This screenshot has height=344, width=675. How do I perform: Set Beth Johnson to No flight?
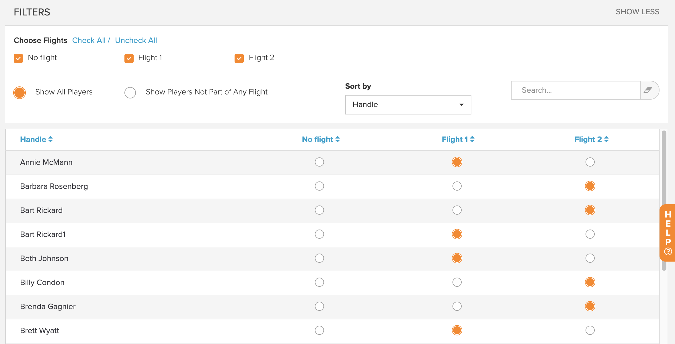pos(319,258)
